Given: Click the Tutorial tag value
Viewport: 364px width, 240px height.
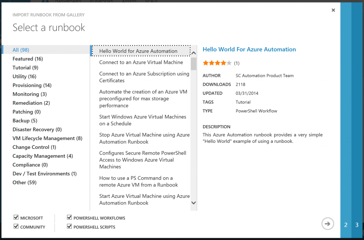Looking at the screenshot, I should [243, 102].
